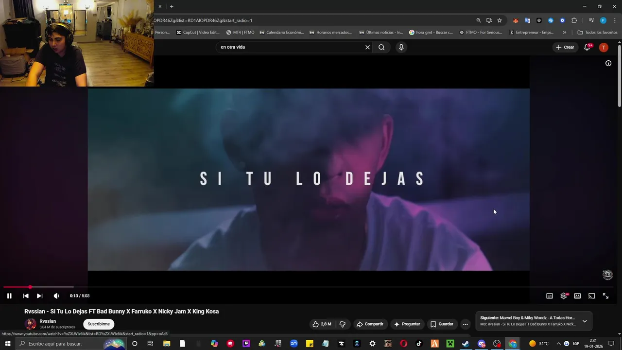Open the Extensions puzzle menu

pos(574,20)
